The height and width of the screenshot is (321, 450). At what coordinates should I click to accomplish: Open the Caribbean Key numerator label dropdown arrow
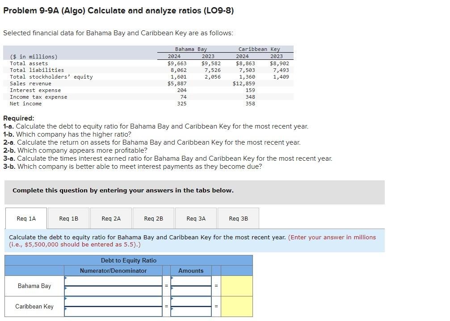pyautogui.click(x=66, y=299)
